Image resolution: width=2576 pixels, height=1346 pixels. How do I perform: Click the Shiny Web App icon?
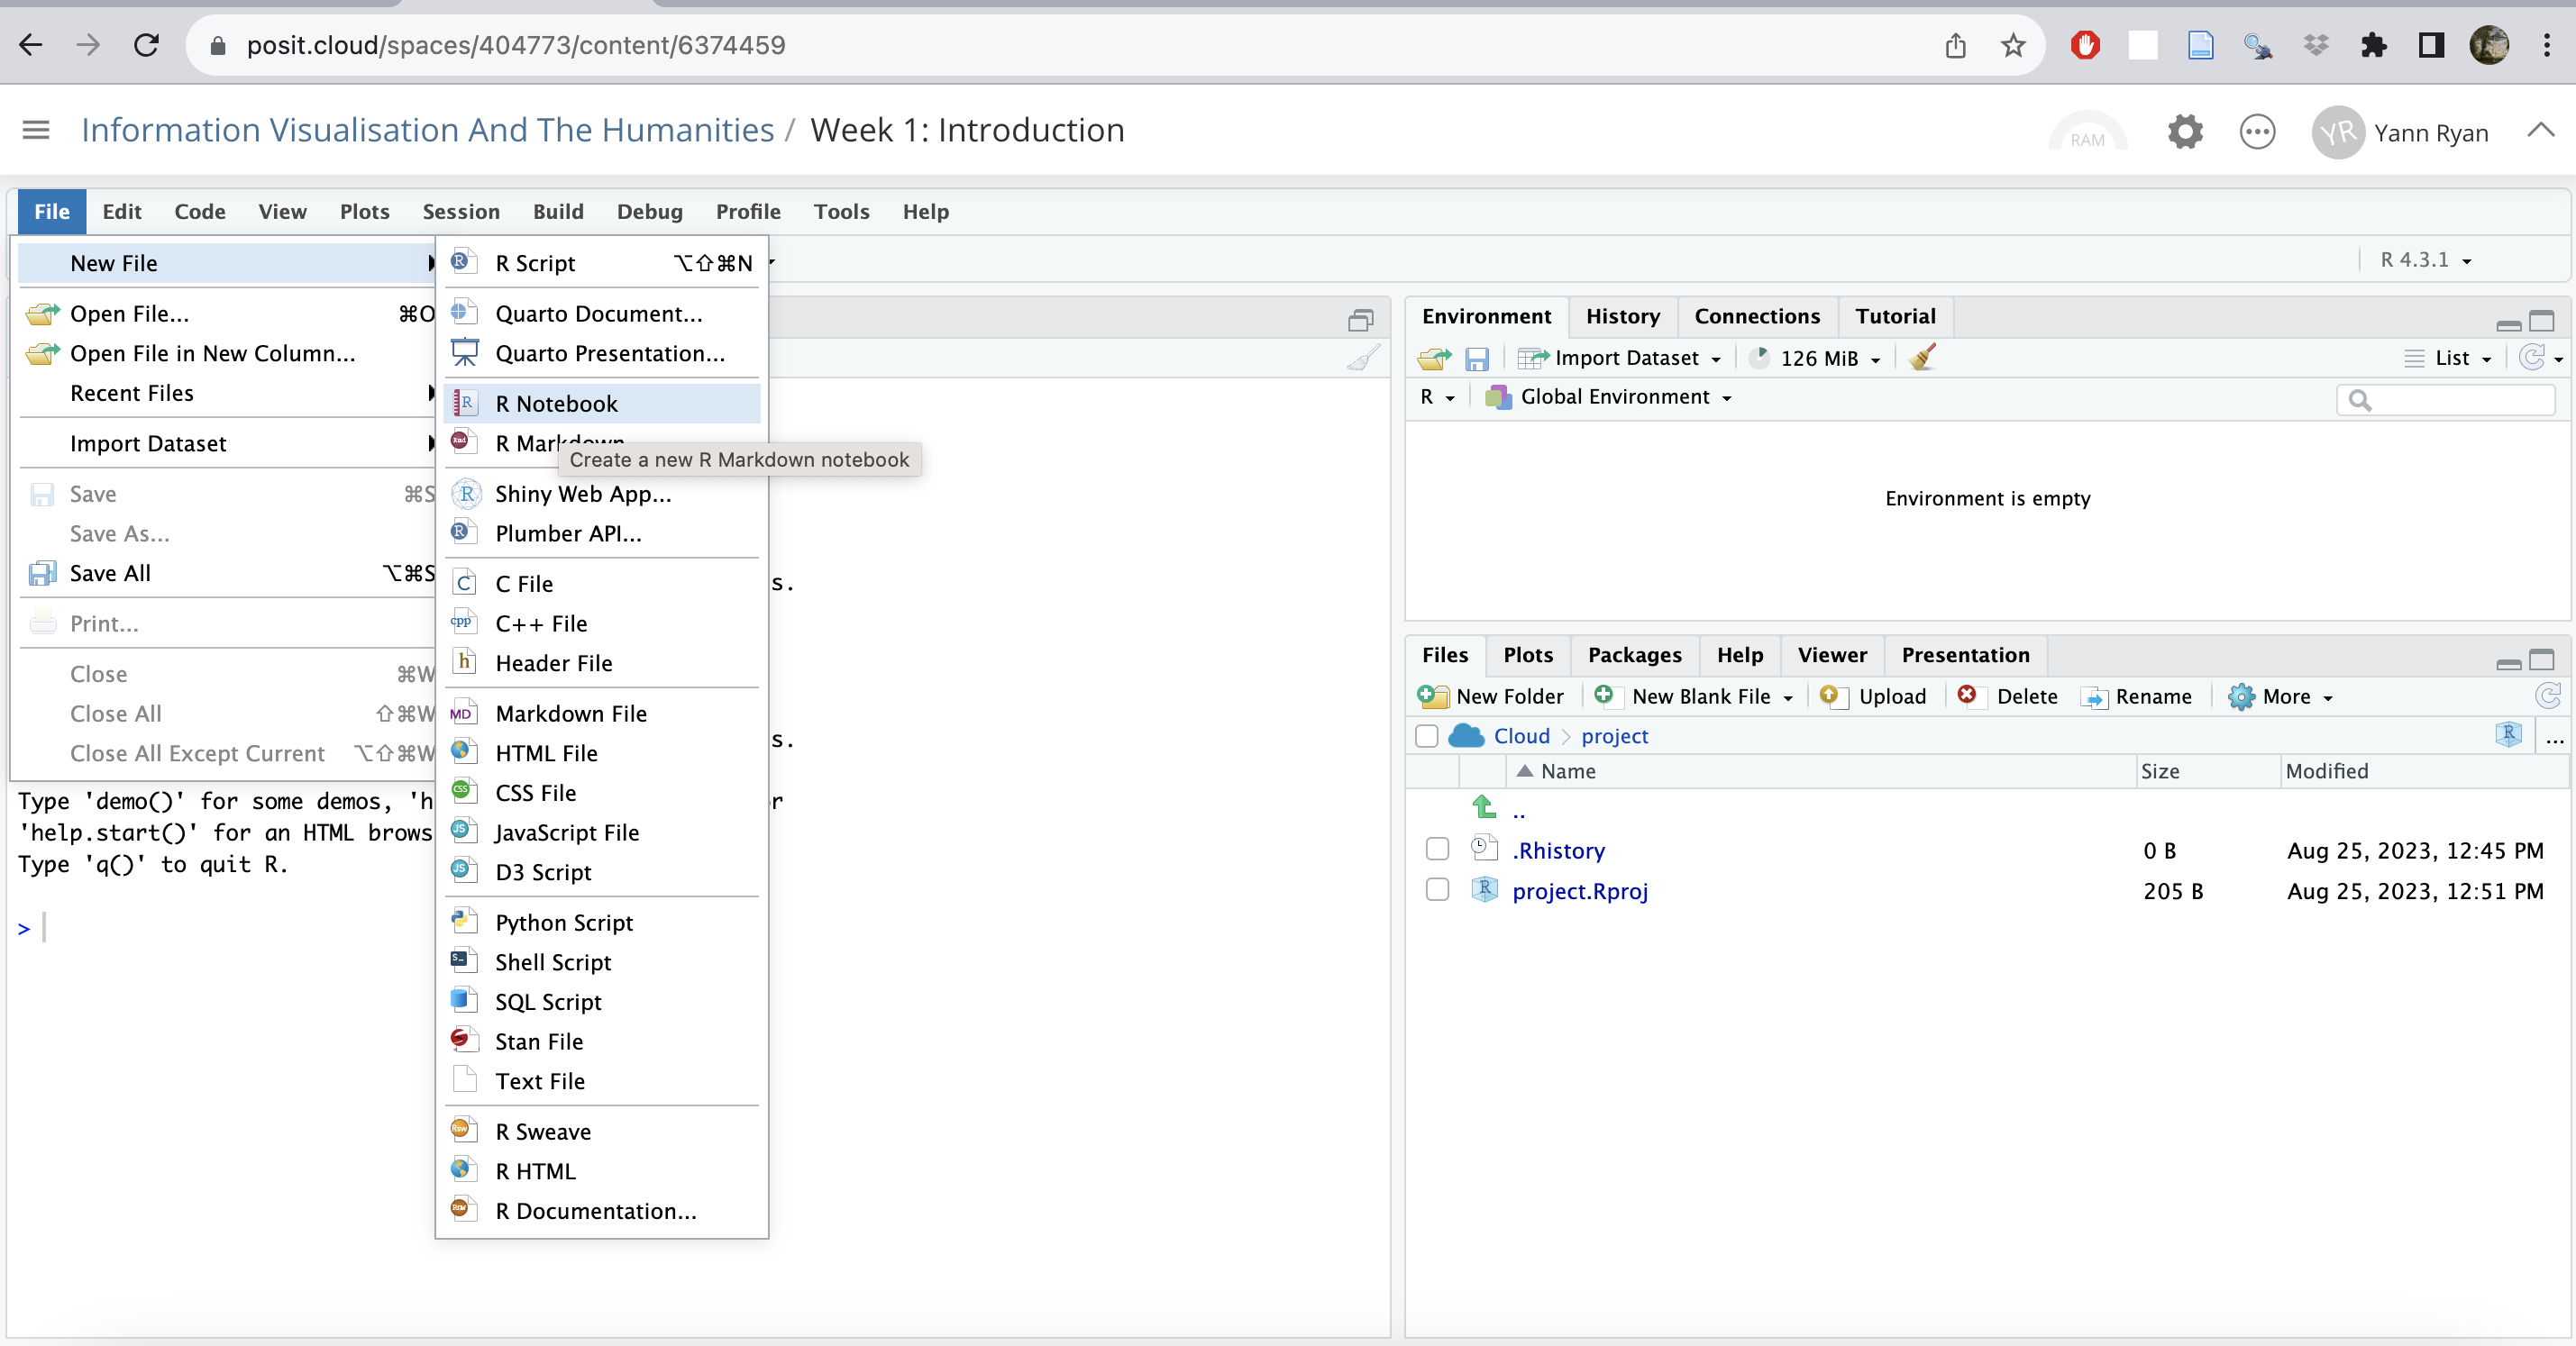pos(464,493)
